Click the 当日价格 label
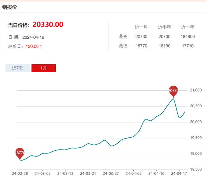Viewport: 207px width, 176px height. tap(19, 25)
